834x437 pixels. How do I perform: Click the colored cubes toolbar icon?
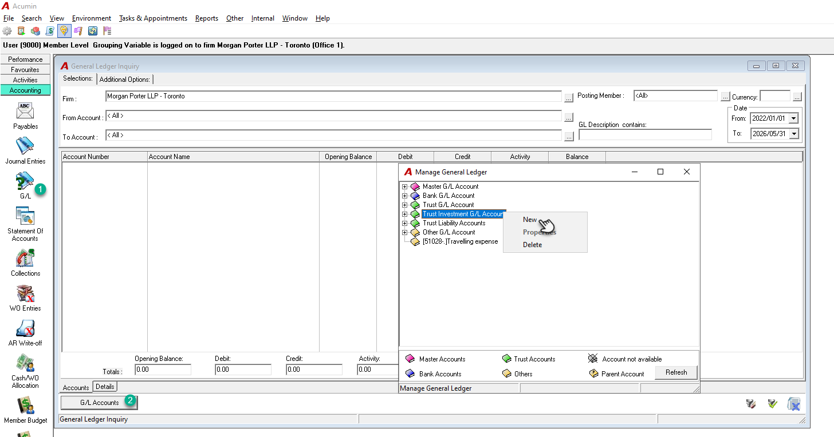click(36, 31)
